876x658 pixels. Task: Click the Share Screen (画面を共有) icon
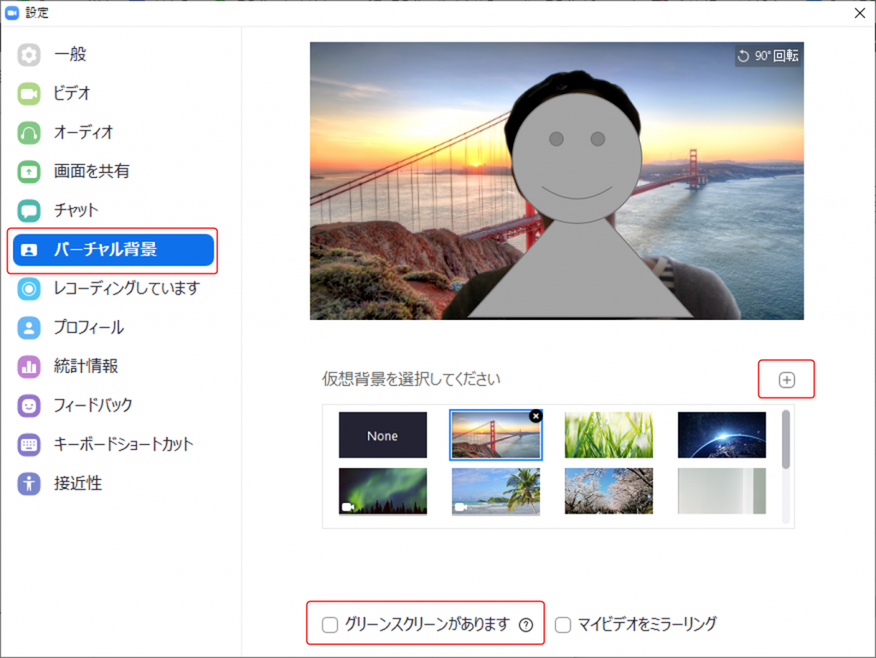29,172
